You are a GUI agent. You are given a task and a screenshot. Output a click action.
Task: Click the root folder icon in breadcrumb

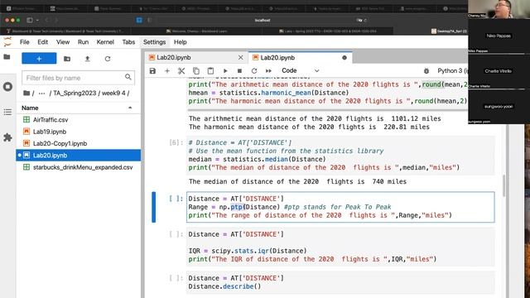[26, 93]
